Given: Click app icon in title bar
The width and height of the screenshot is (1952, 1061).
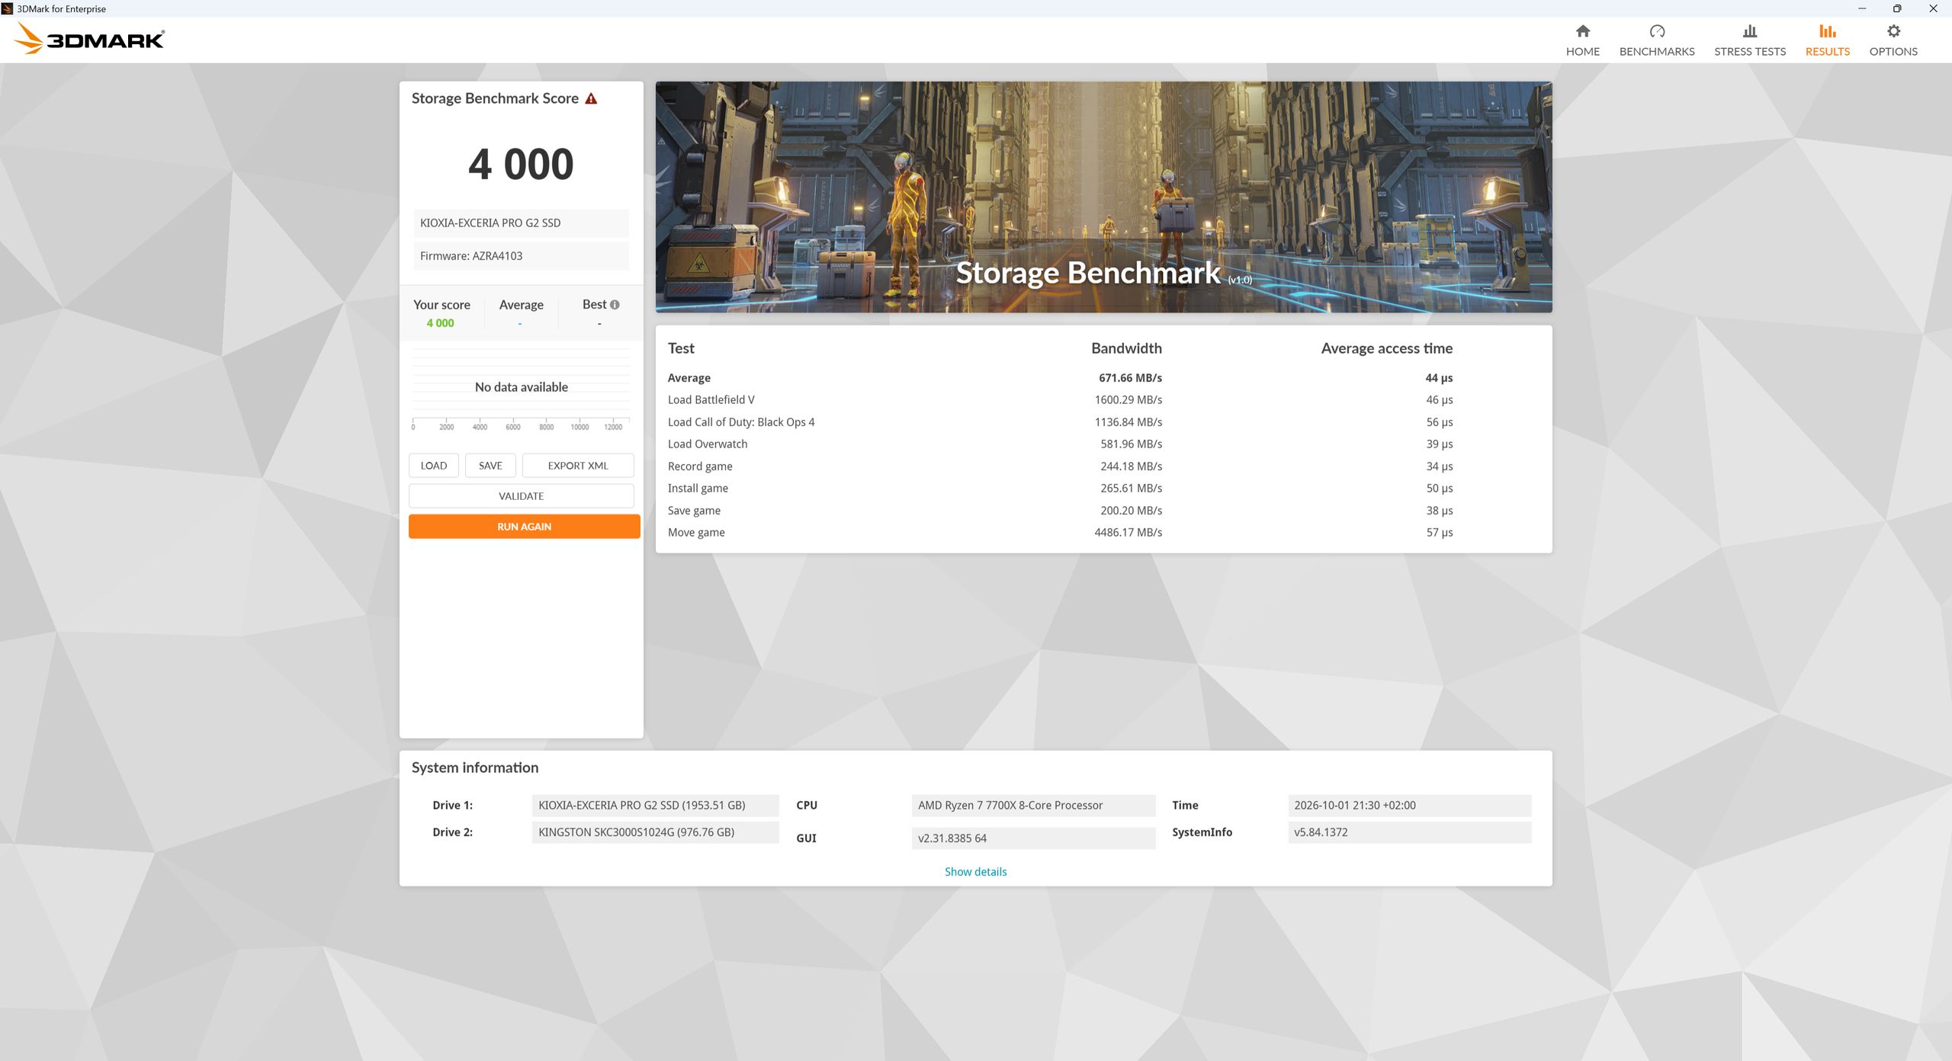Looking at the screenshot, I should pyautogui.click(x=8, y=8).
